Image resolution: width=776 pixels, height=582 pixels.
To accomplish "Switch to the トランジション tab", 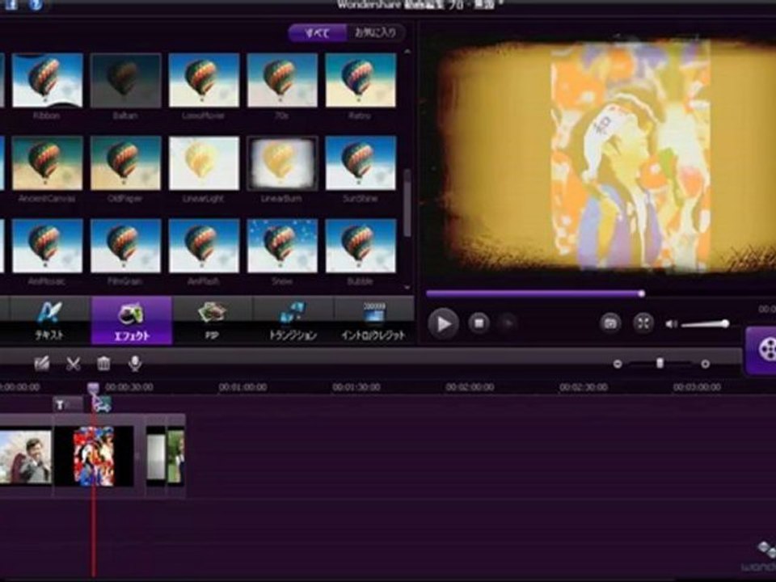I will coord(293,320).
